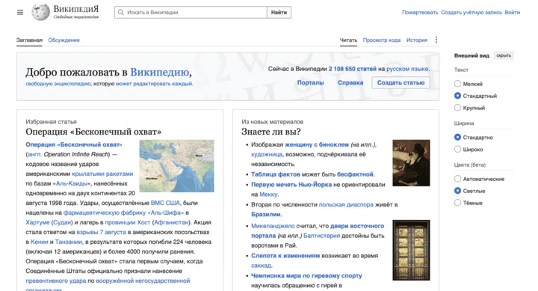Click the search magnifier icon
Image resolution: width=538 pixels, height=291 pixels.
(121, 13)
